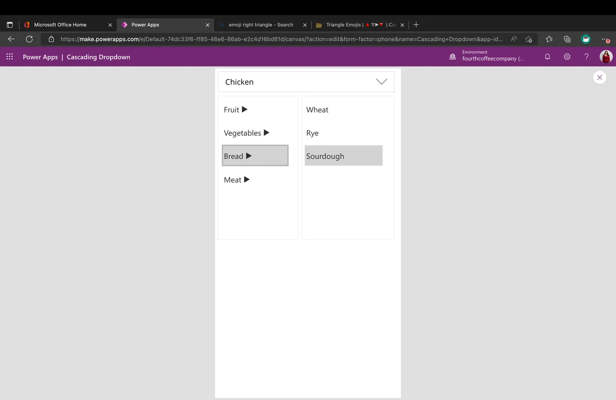
Task: Select the Chicken dropdown field
Action: coord(306,82)
